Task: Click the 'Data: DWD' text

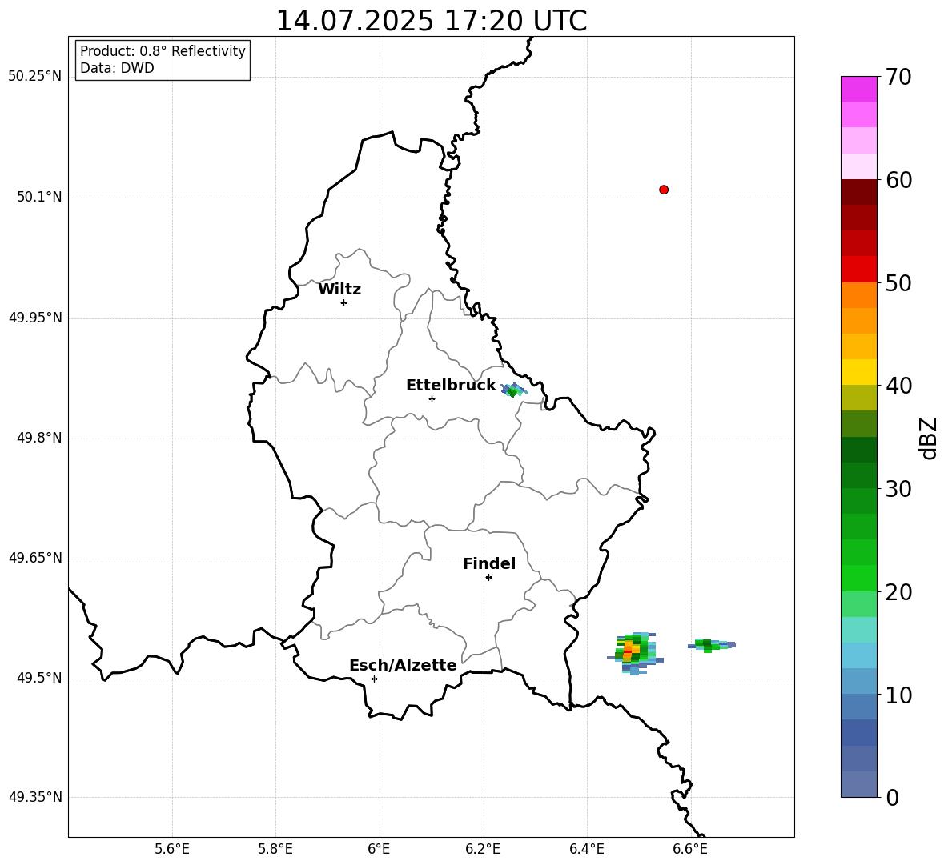Action: click(x=117, y=68)
